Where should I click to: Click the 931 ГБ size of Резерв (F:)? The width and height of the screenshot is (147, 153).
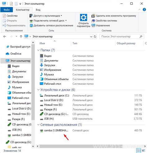click(x=138, y=110)
